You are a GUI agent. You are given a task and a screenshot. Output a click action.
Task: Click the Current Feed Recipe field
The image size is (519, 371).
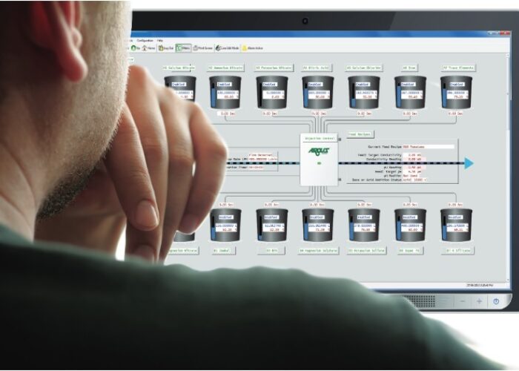428,147
